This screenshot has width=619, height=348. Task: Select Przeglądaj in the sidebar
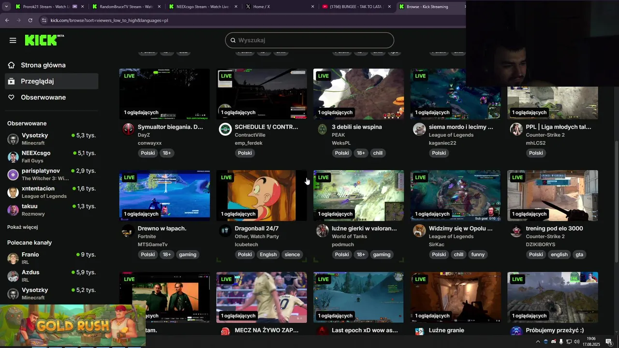point(51,81)
